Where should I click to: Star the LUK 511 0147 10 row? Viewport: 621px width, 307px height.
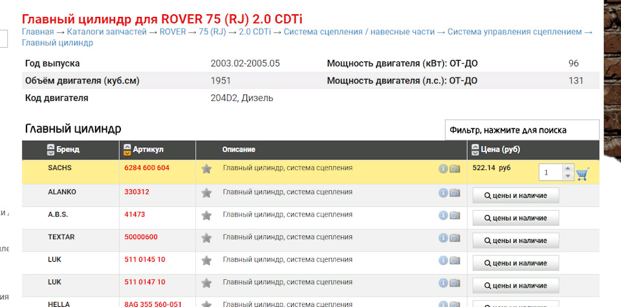click(x=206, y=283)
